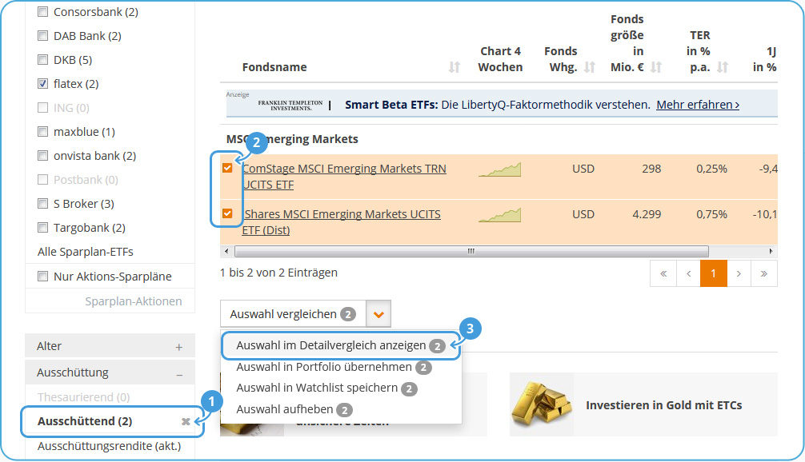Choose Auswahl in Watchlist speichern
Screen dimensions: 805x462
(326, 388)
